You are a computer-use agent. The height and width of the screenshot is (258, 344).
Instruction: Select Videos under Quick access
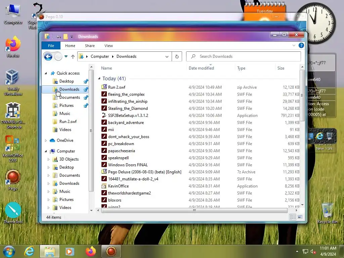(65, 130)
